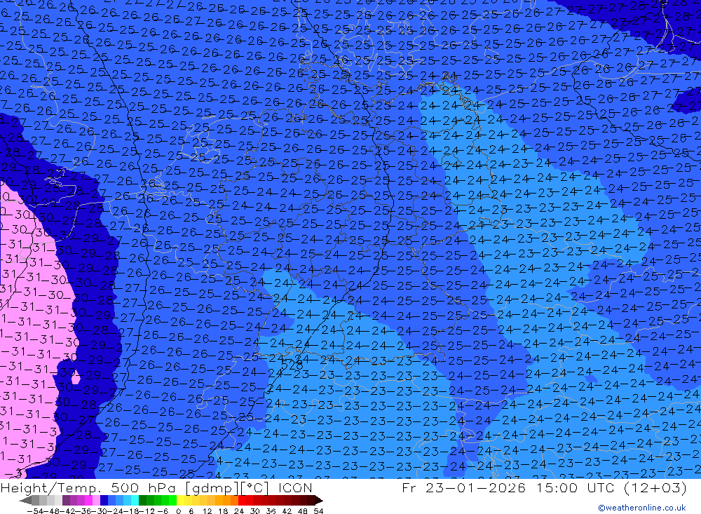Image resolution: width=701 pixels, height=514 pixels.
Task: Pick the dark purple legend swatch at -42
Action: (66, 501)
